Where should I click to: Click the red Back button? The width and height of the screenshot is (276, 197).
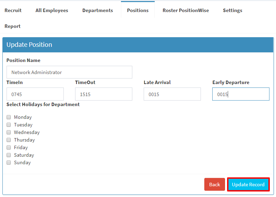pos(215,184)
